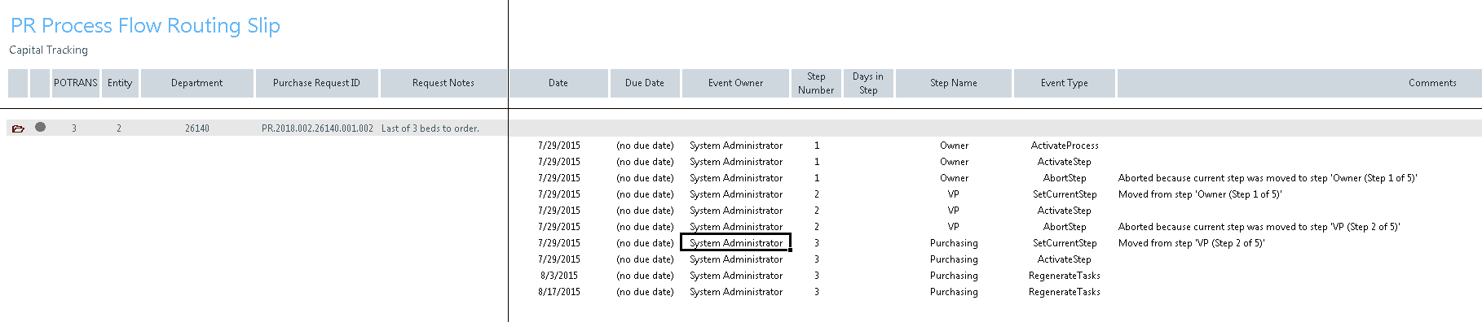Select the highlighted System Administrator cell
The width and height of the screenshot is (1482, 322).
tap(736, 243)
